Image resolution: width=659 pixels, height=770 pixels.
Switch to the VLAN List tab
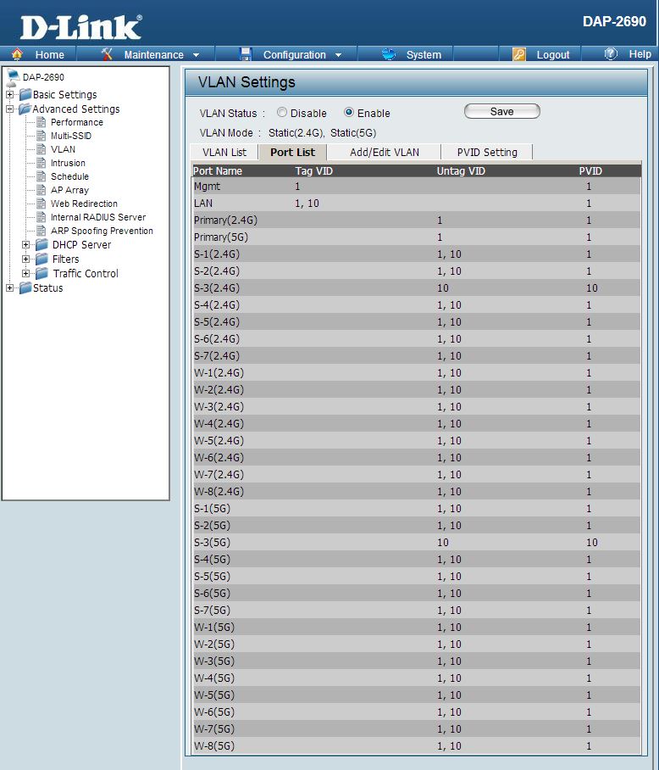point(224,153)
